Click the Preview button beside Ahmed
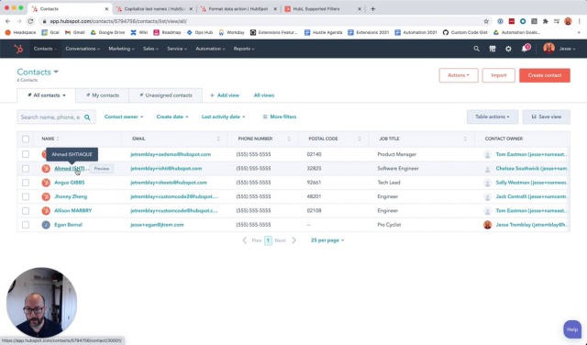 pyautogui.click(x=102, y=169)
